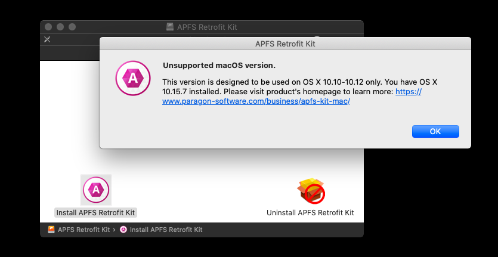Select Install APFS Retrofit Kit in the path bar
498x257 pixels.
(x=166, y=230)
